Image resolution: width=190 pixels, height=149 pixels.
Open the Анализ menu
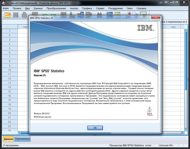[x=74, y=9]
